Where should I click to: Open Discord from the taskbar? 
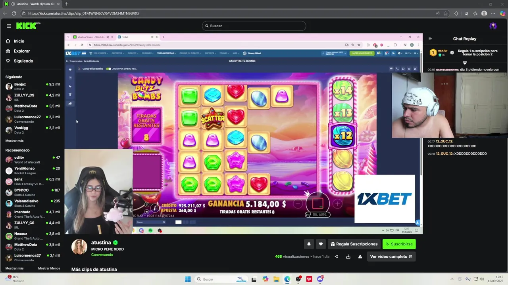coord(320,279)
